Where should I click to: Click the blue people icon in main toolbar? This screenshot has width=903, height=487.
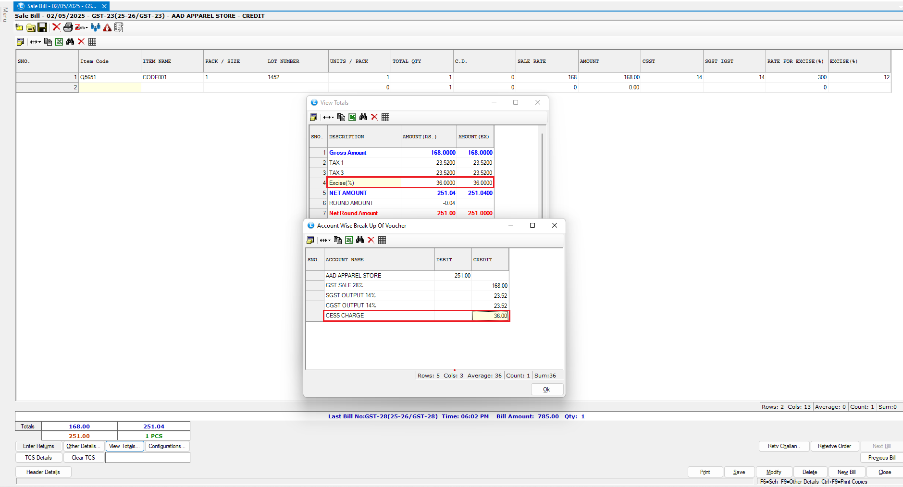point(96,27)
